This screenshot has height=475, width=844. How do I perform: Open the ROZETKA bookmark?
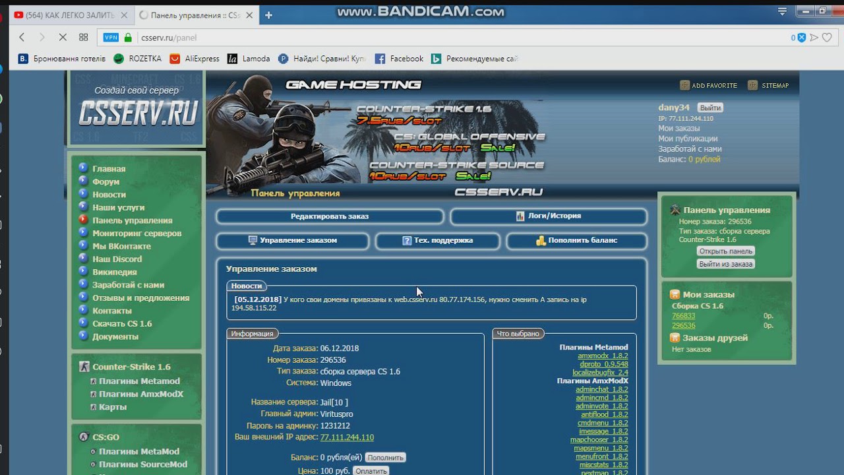point(137,59)
